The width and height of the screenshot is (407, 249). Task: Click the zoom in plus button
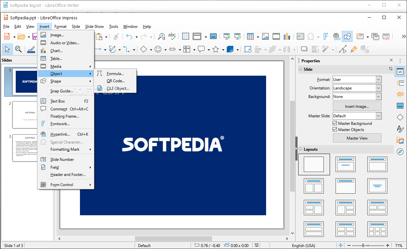coord(388,245)
